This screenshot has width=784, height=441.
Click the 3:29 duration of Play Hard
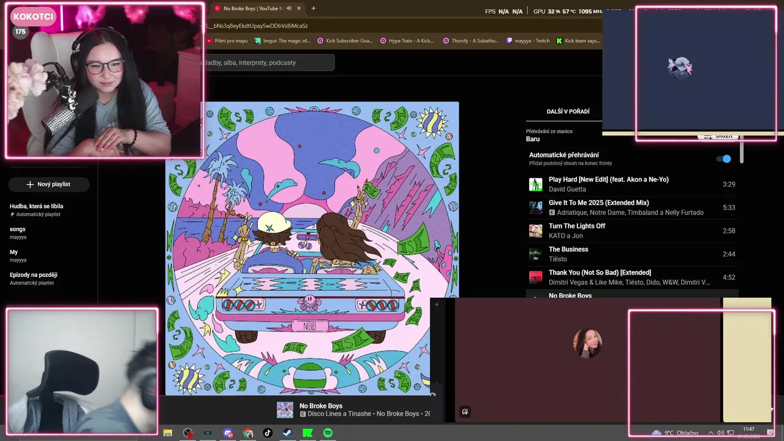728,184
